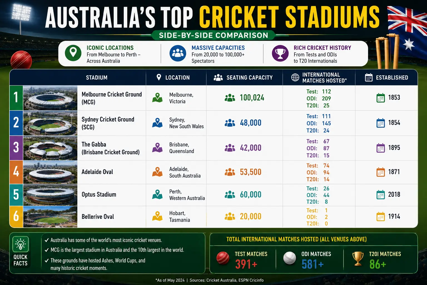The width and height of the screenshot is (427, 285).
Task: Click the teal map icon beside Perth
Action: click(157, 194)
